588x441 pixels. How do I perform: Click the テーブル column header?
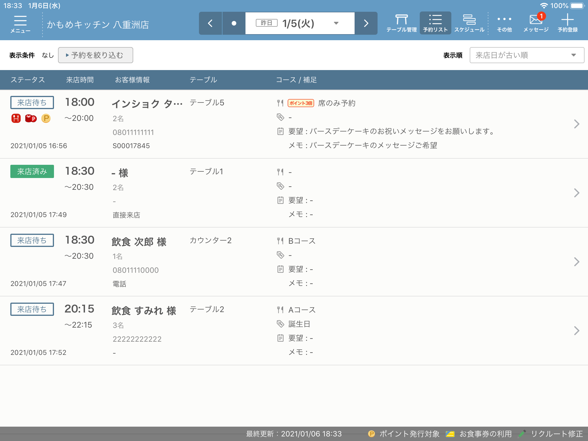(203, 80)
